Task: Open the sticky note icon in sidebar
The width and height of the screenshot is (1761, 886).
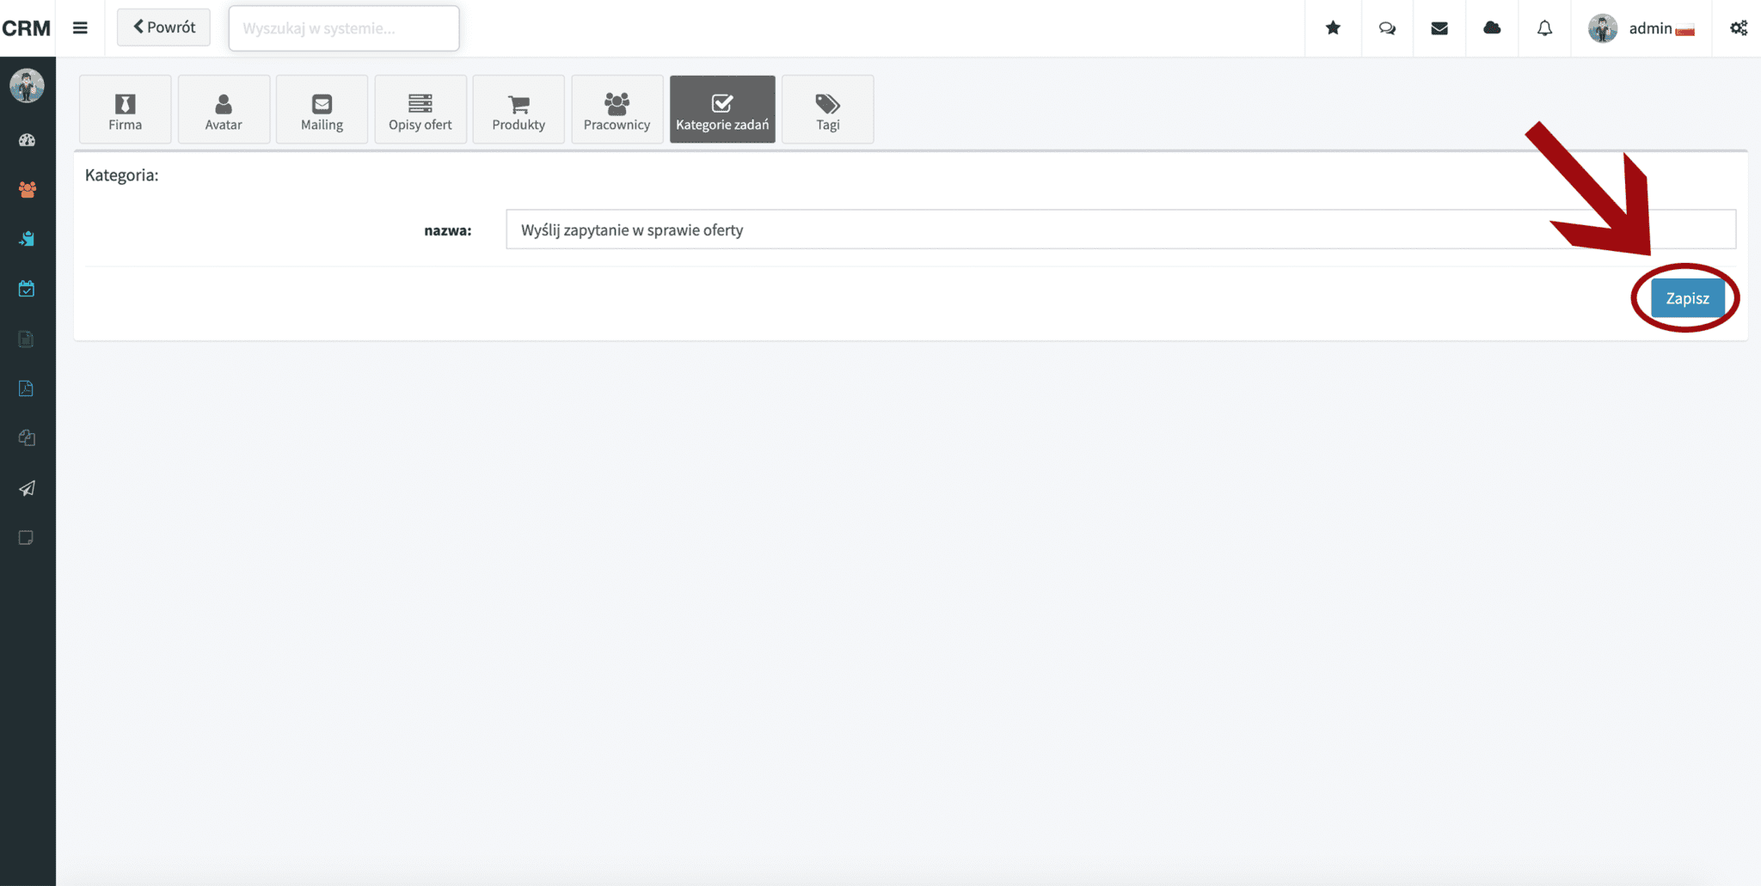Action: (26, 538)
